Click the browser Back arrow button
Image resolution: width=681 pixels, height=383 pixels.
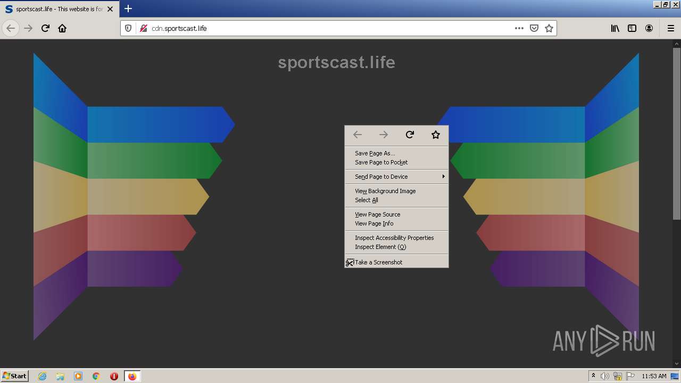coord(11,28)
